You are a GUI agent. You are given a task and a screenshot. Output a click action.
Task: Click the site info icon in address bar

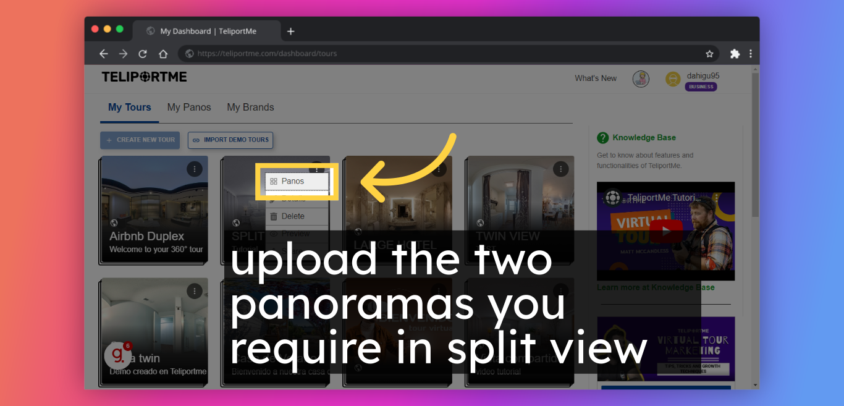[x=190, y=54]
